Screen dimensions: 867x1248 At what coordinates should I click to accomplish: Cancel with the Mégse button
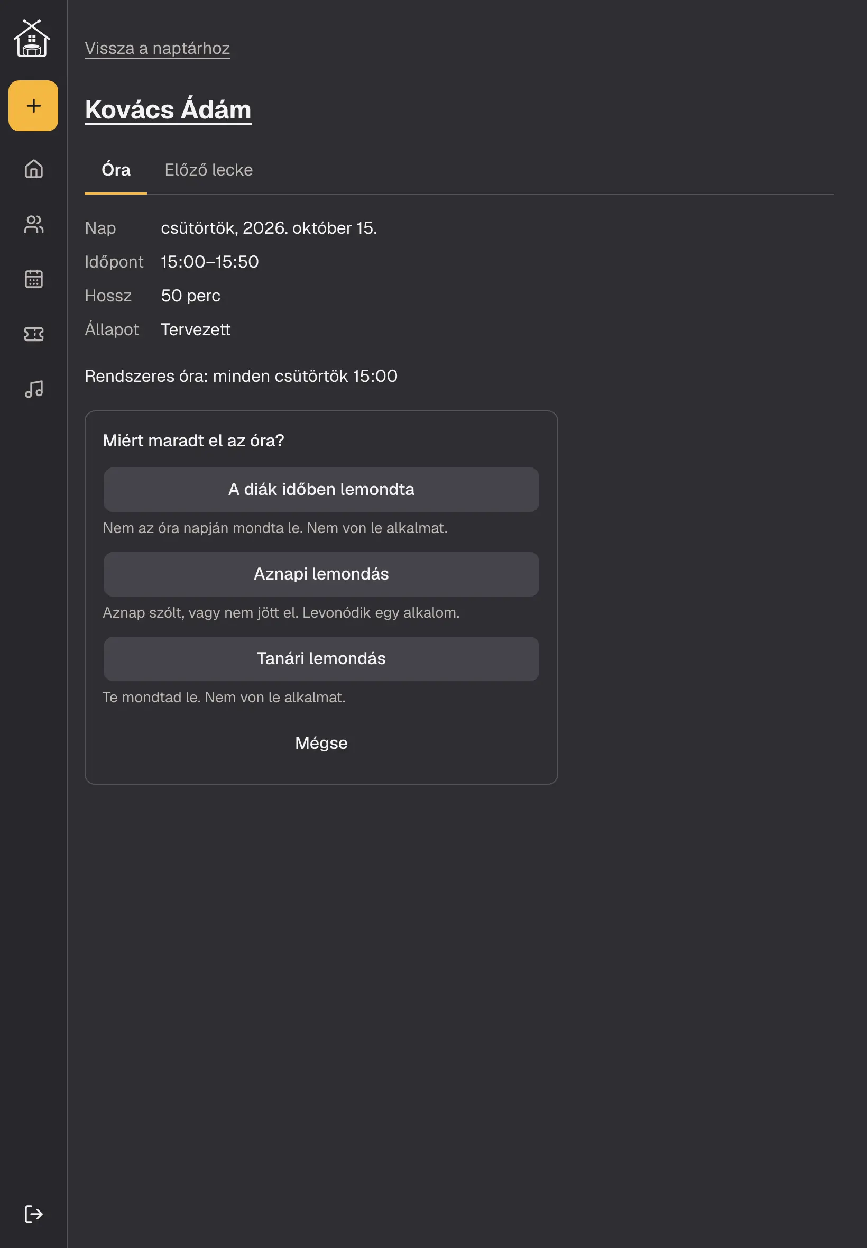[x=321, y=744]
